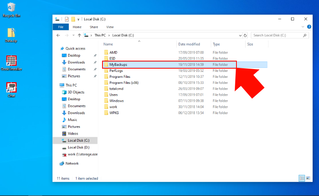Click the date 30/11/2018 14:04 cell
The width and height of the screenshot is (319, 196).
(x=191, y=107)
